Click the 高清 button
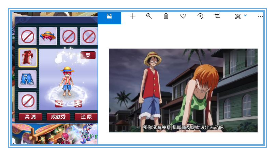 (30, 117)
